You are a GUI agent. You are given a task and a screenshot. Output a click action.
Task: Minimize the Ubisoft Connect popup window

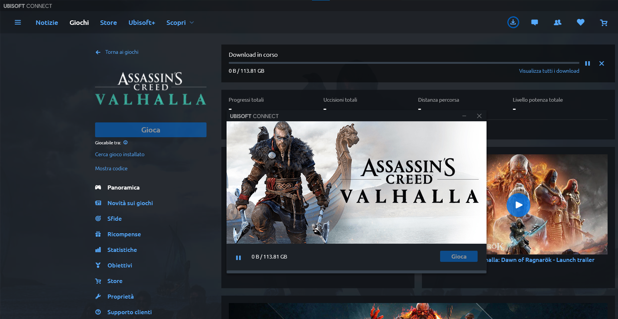(x=464, y=116)
